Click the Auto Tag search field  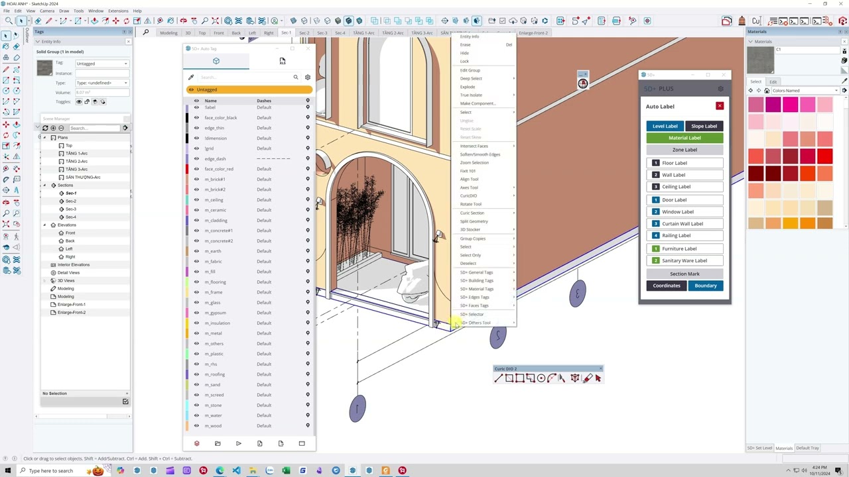click(x=244, y=78)
